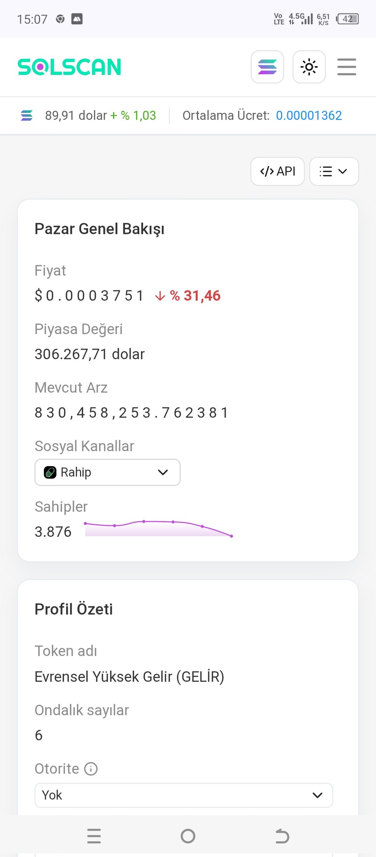376x857 pixels.
Task: Tap the Android home circle button
Action: pos(188,836)
